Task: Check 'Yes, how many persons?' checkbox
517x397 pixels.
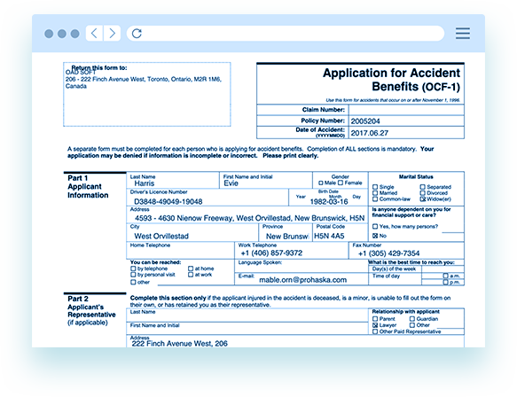Action: [375, 226]
